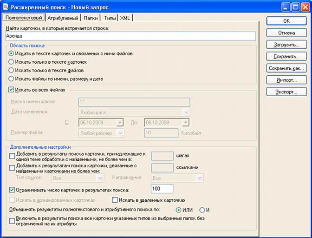This screenshot has width=312, height=238.
Task: Click the results limit field showing 100
Action: (x=162, y=189)
